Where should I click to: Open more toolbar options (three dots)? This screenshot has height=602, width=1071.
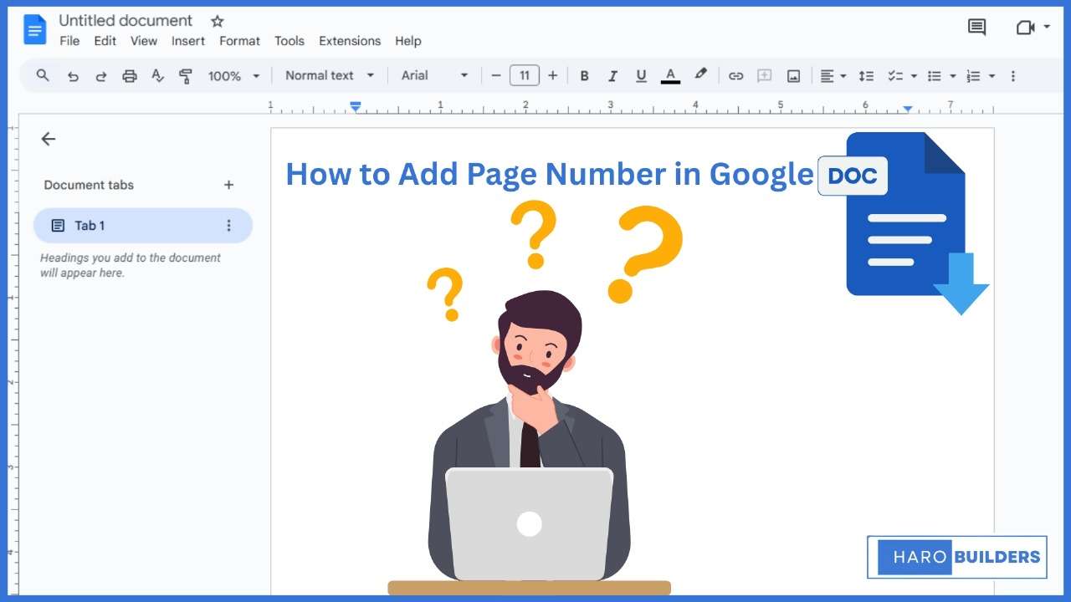(x=1013, y=76)
